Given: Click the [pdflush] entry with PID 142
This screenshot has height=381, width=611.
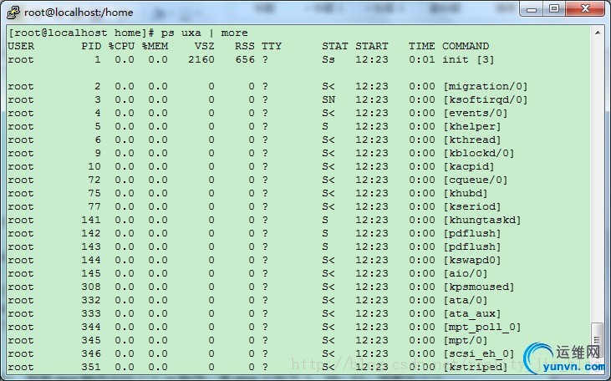Looking at the screenshot, I should pos(472,233).
